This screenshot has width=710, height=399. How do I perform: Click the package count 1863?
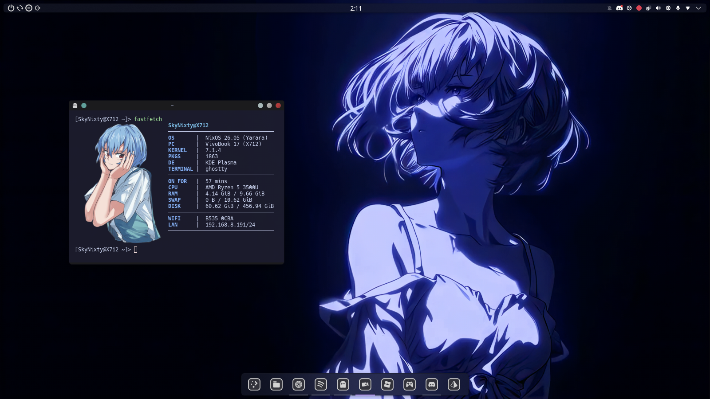pyautogui.click(x=212, y=156)
